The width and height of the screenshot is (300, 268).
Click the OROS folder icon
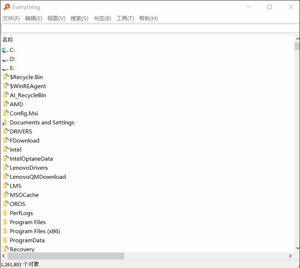pos(6,204)
